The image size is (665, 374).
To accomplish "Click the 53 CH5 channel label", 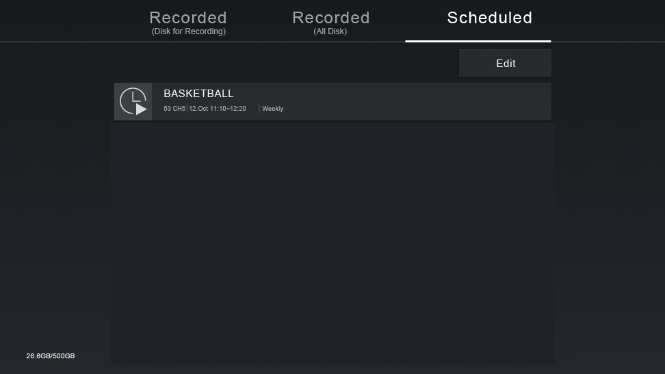I will 174,109.
